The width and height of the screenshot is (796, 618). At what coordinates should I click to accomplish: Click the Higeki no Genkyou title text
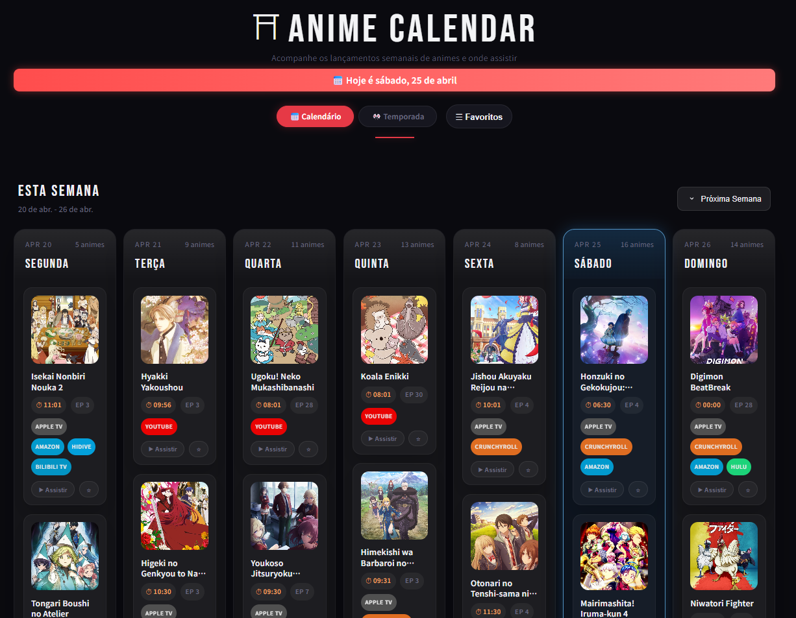click(x=173, y=569)
